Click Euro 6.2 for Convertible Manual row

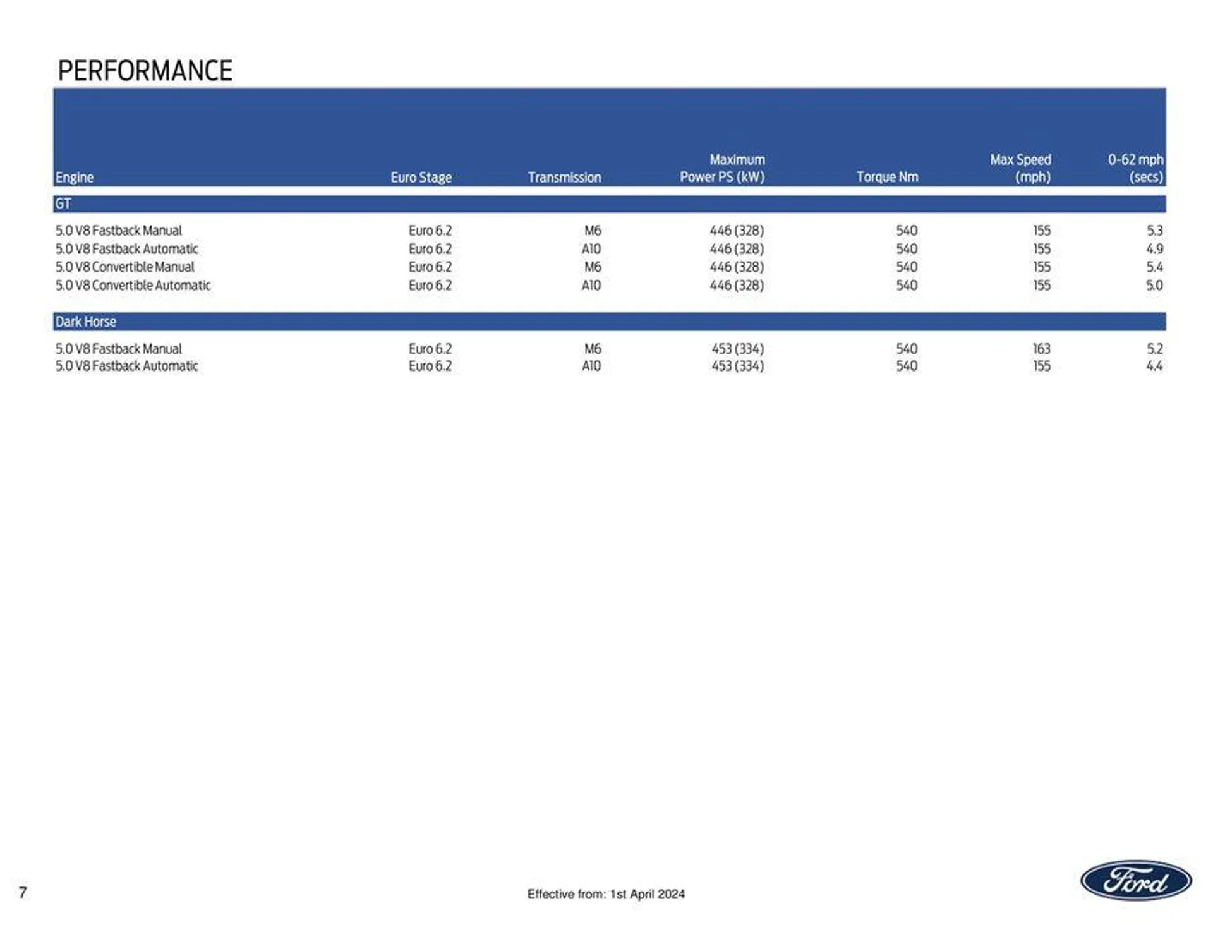(x=430, y=267)
